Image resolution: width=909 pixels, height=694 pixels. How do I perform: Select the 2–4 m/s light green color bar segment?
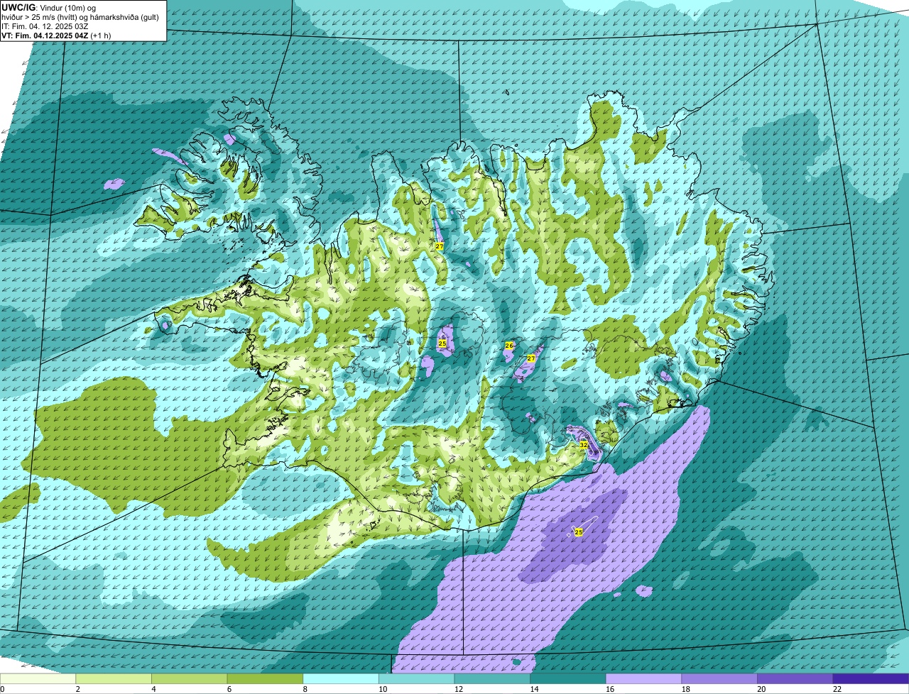114,678
